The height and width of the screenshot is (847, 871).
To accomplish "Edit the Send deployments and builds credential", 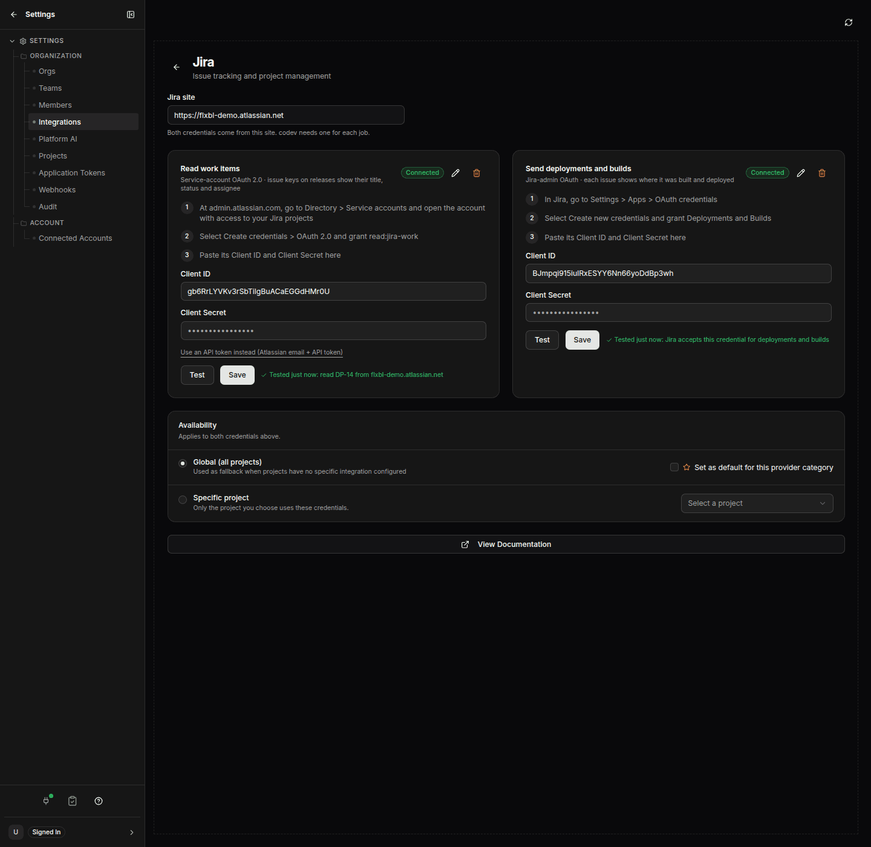I will point(801,173).
